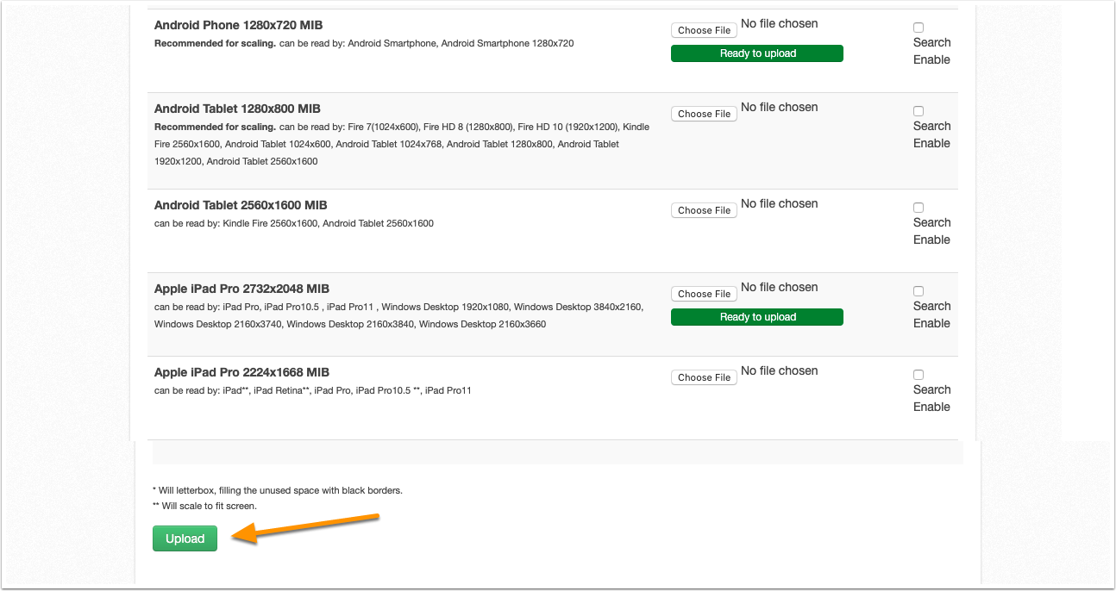The image size is (1116, 591).
Task: Select the Android Tablet 1280x800 MIB heading
Action: [237, 109]
